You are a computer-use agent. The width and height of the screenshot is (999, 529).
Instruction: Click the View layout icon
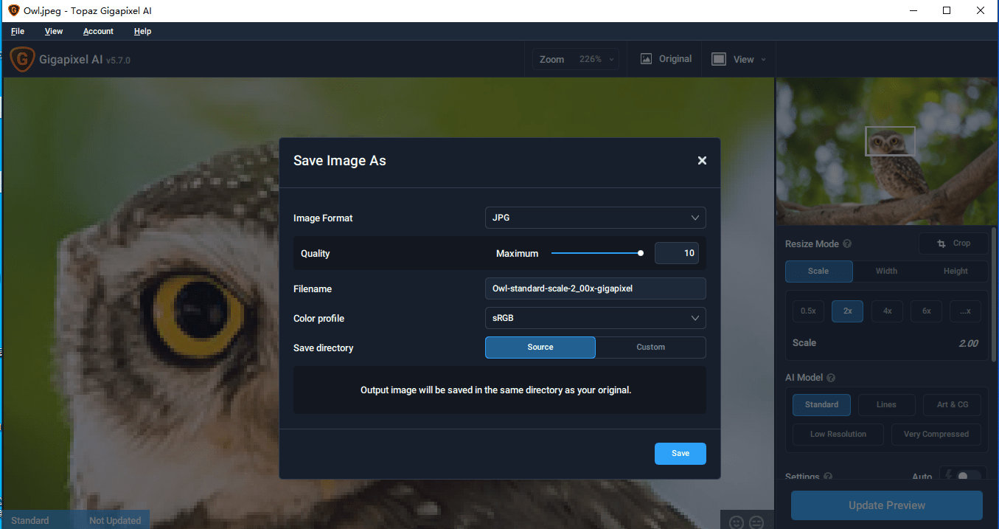(719, 59)
